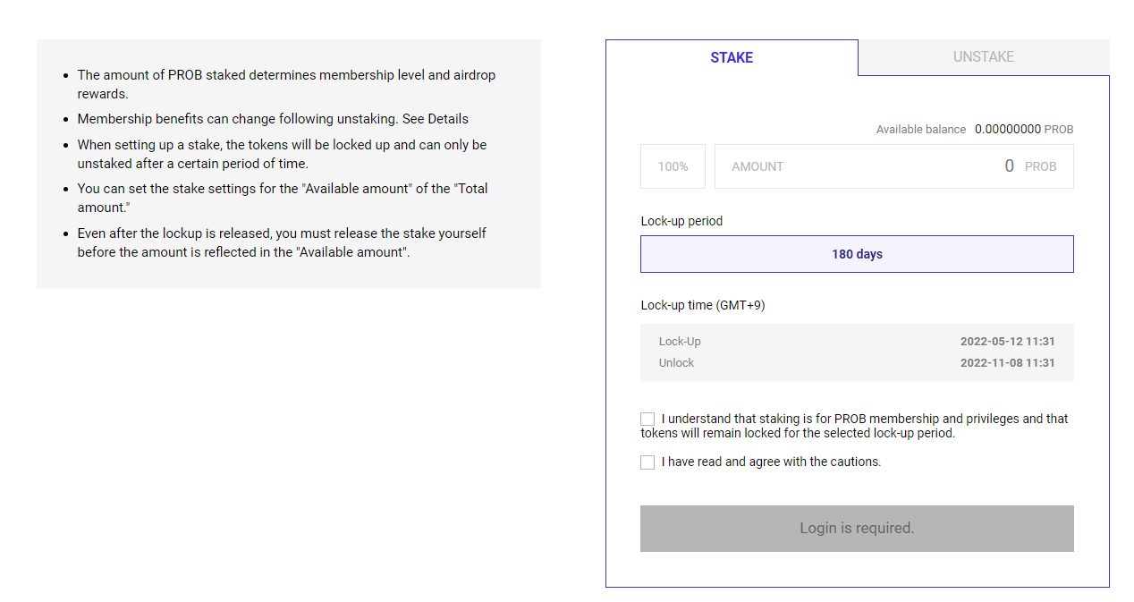Click the bullet about releasing the stake yourself
This screenshot has width=1134, height=602.
[282, 242]
